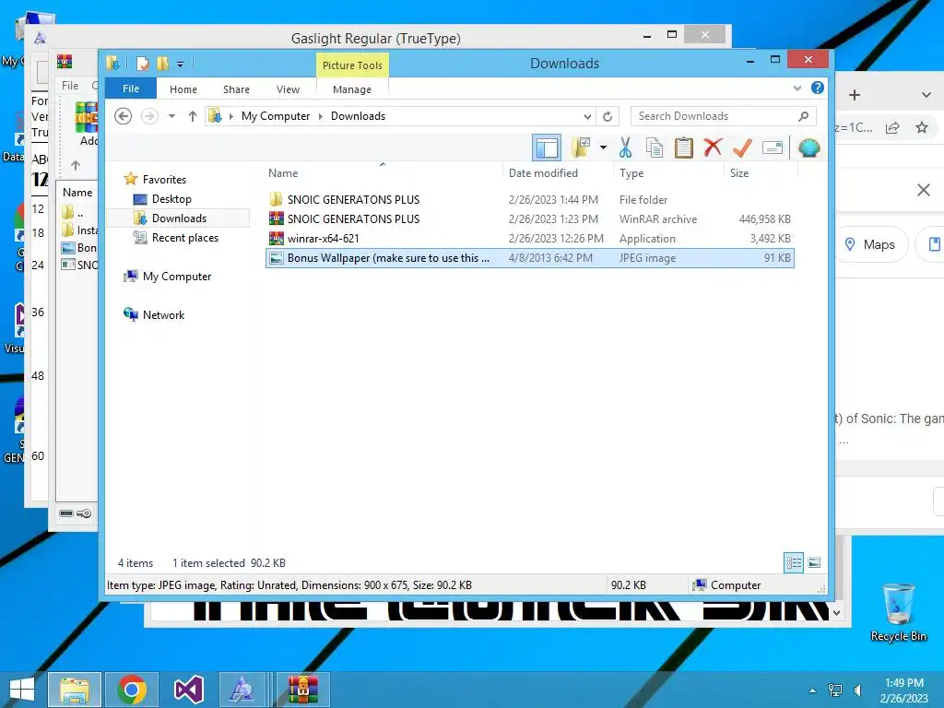Open WinRAR from the taskbar
The height and width of the screenshot is (708, 944).
pyautogui.click(x=302, y=690)
